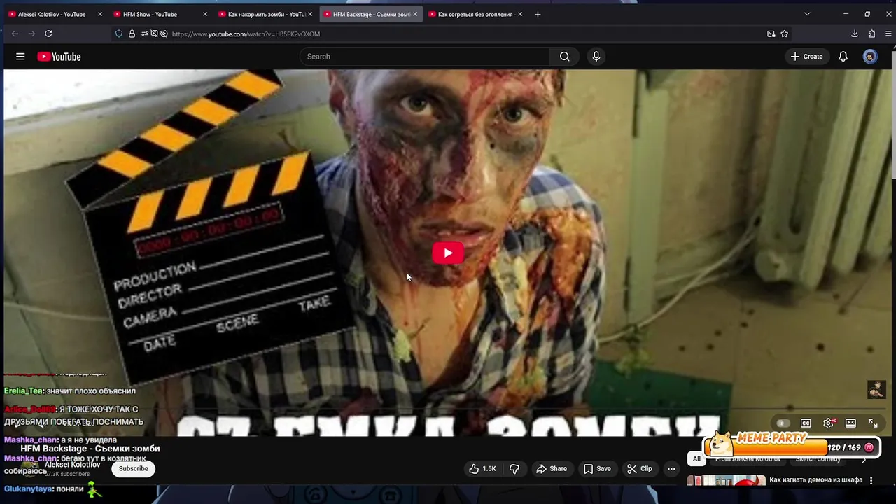Viewport: 896px width, 504px height.
Task: Close the HFM Show tab
Action: [205, 14]
